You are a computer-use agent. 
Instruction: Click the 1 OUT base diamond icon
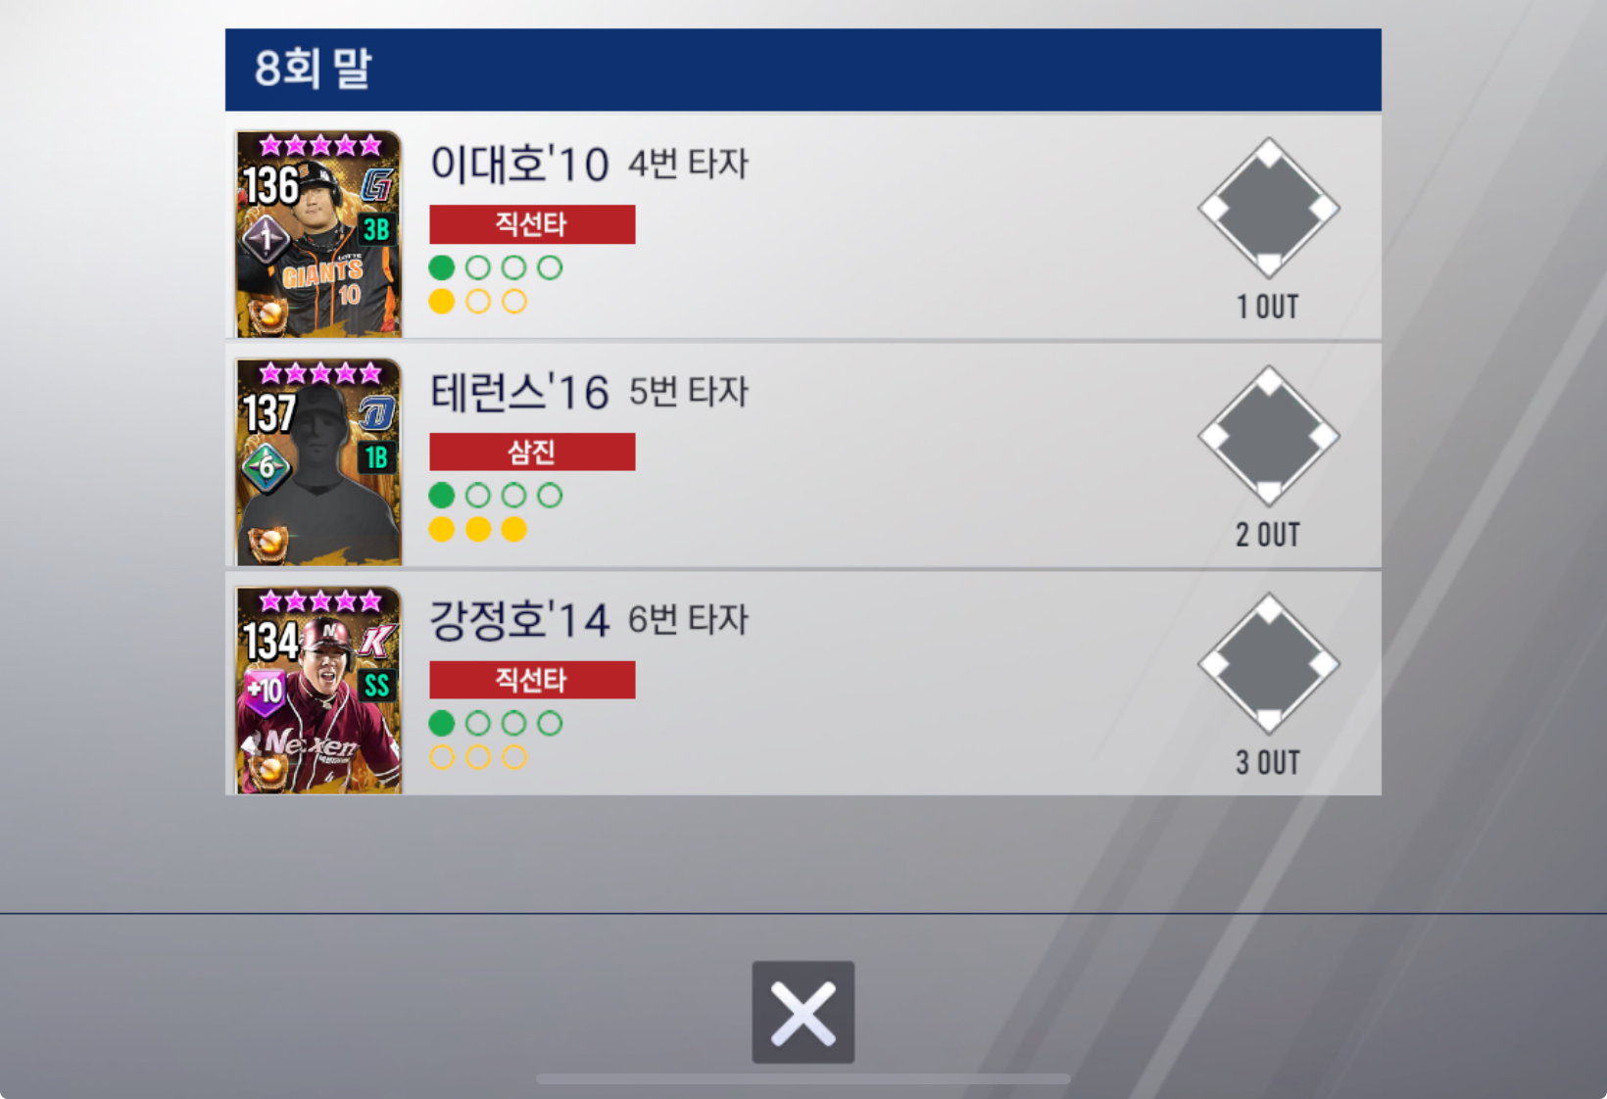pyautogui.click(x=1269, y=208)
